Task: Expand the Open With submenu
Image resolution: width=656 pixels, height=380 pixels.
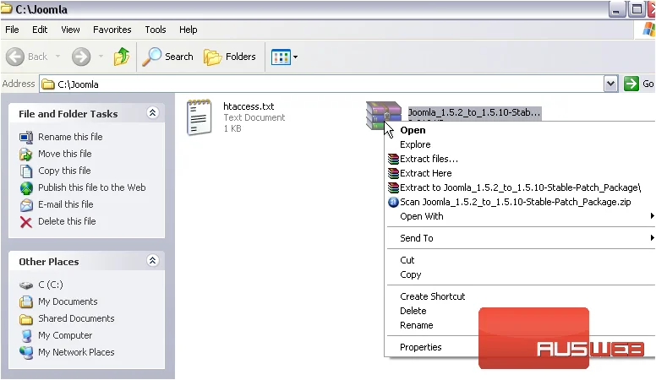Action: pos(652,216)
